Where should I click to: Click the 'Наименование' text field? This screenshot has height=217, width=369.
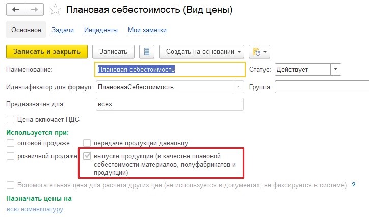[x=170, y=69]
